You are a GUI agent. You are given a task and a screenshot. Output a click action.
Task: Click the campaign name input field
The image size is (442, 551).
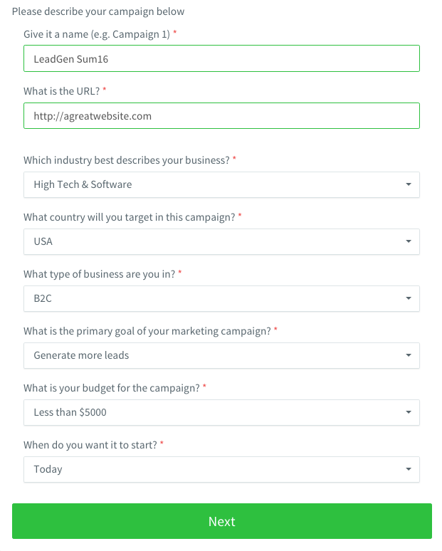click(221, 59)
